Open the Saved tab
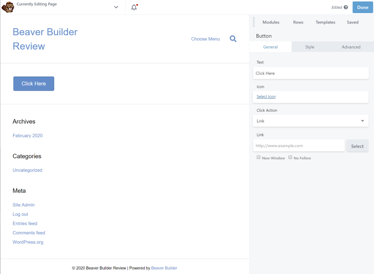This screenshot has height=274, width=374. (x=353, y=22)
